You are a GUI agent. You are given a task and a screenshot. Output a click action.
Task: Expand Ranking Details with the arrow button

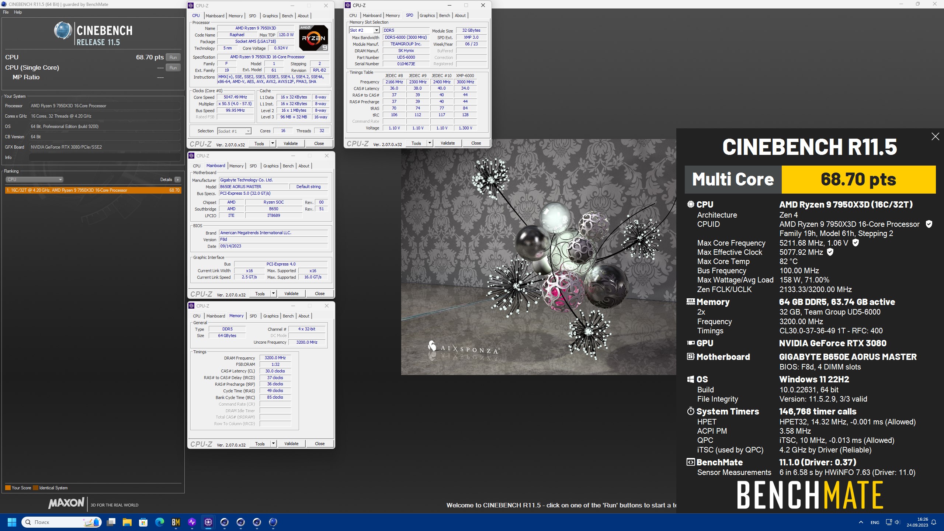(x=178, y=180)
